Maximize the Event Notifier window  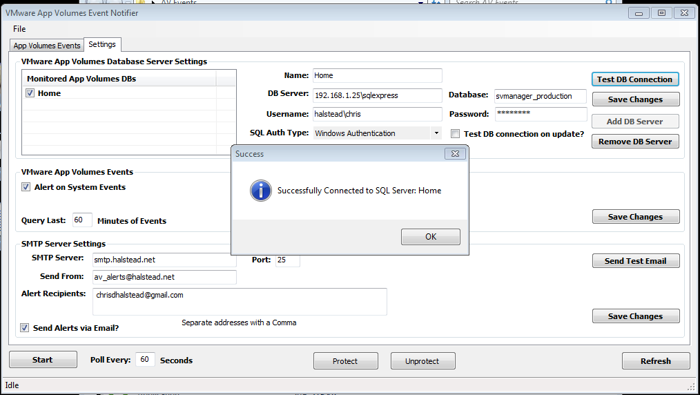point(661,12)
